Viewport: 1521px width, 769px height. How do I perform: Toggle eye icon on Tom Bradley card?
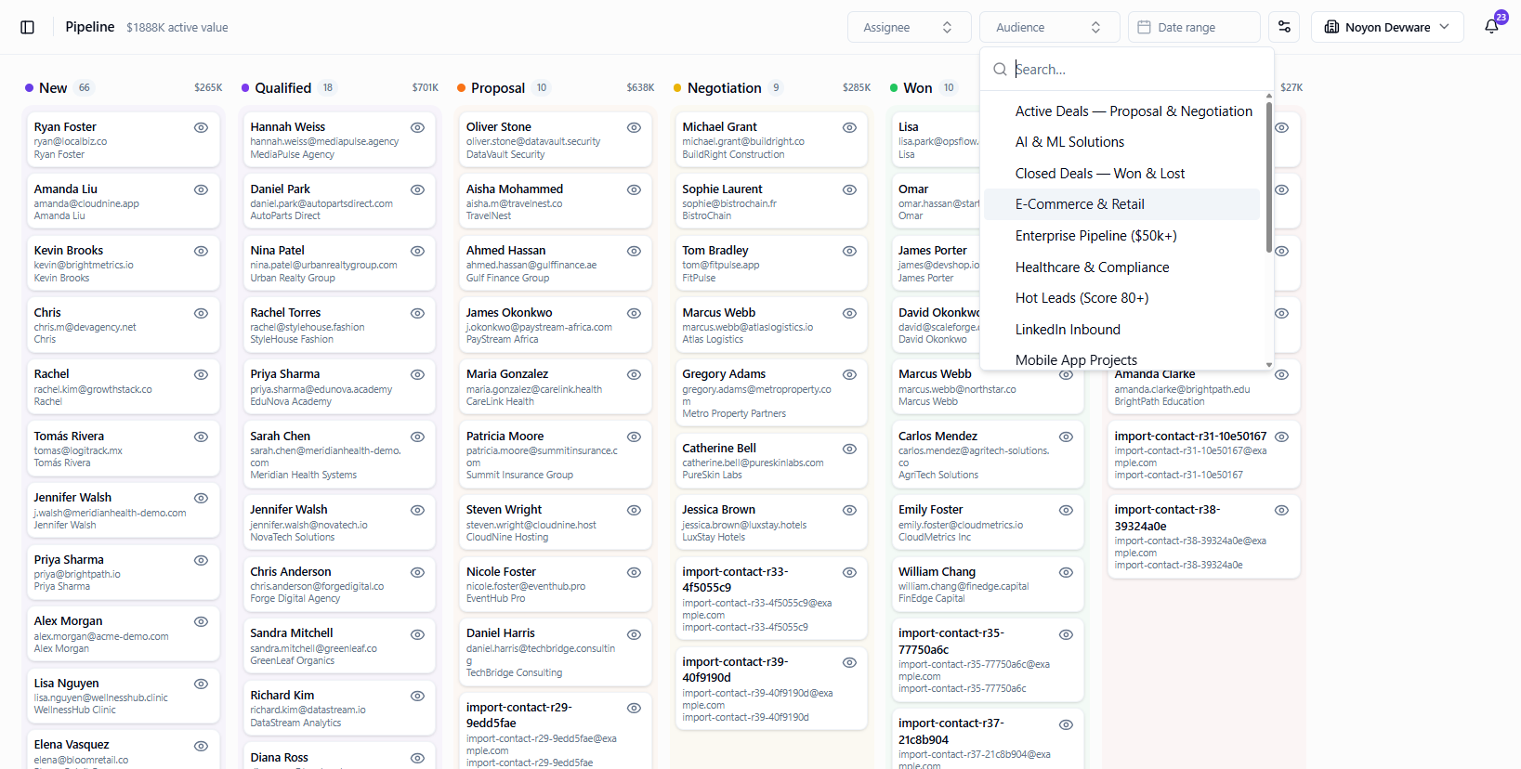[x=849, y=251]
